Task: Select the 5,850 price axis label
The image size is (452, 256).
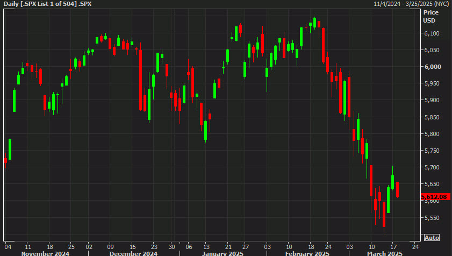Action: coord(432,117)
